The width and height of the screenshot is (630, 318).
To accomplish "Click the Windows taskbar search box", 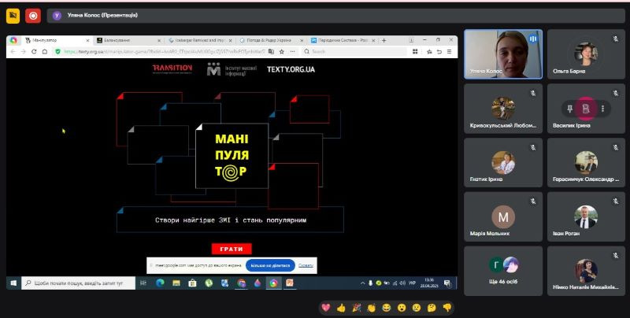I will pos(78,283).
